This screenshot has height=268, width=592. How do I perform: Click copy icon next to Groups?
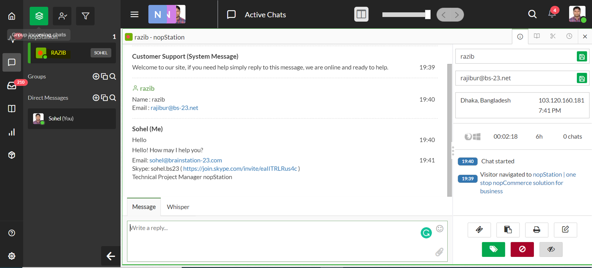pos(104,77)
